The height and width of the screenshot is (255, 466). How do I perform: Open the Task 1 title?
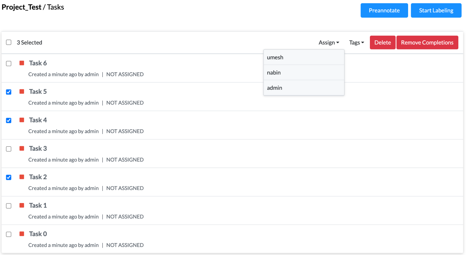click(38, 205)
